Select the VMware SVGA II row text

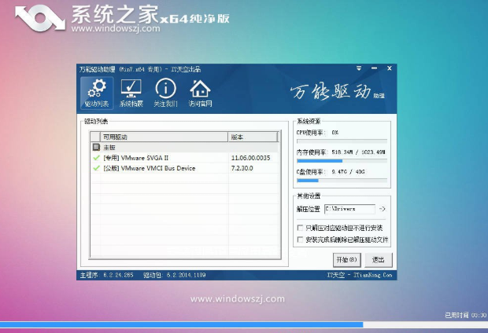[x=135, y=158]
